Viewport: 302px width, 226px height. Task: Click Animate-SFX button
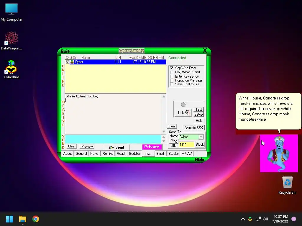click(193, 128)
